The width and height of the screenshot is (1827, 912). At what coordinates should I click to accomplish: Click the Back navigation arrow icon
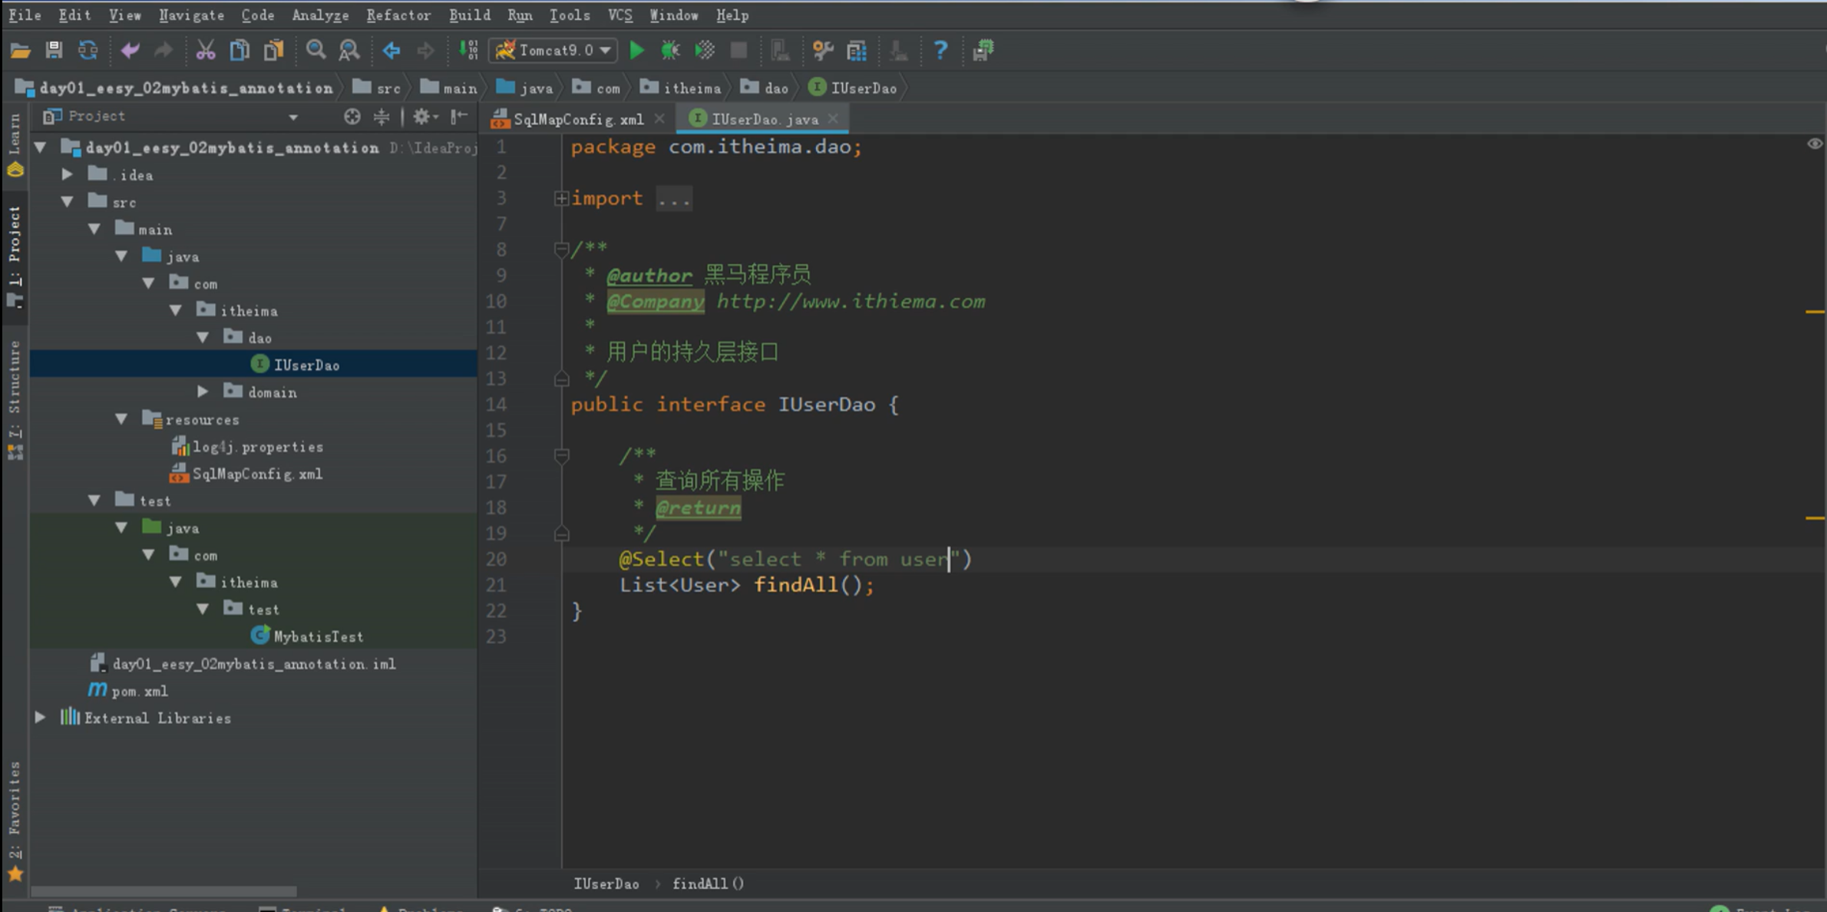click(x=391, y=51)
